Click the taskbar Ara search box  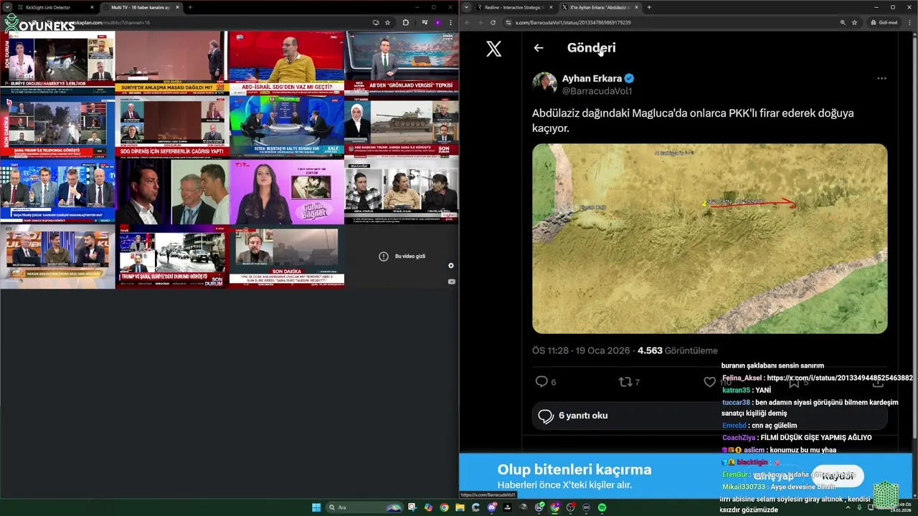pos(364,507)
